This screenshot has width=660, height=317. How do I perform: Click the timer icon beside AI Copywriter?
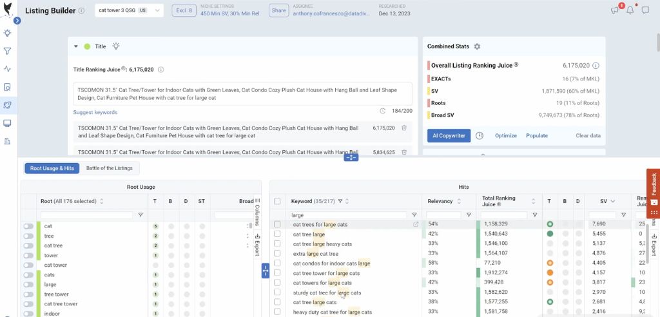[480, 135]
